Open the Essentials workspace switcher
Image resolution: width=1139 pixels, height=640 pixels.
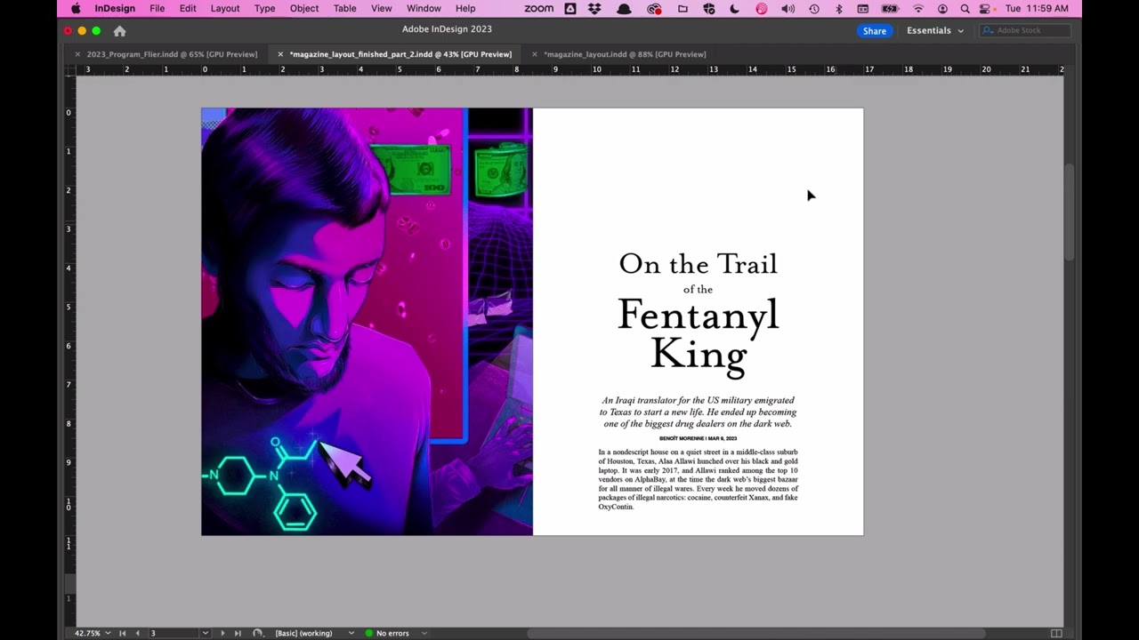pyautogui.click(x=934, y=30)
